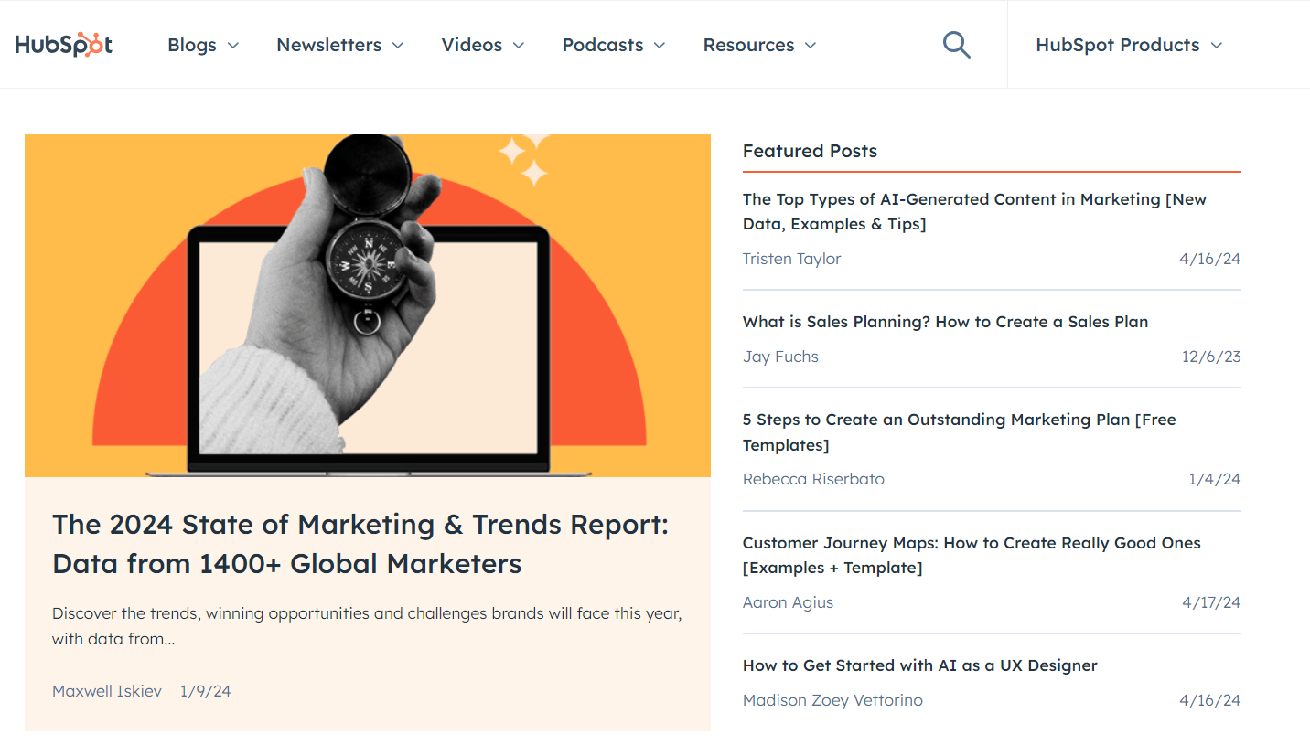This screenshot has width=1310, height=745.
Task: View author Jay Fuchs' profile
Action: point(780,357)
